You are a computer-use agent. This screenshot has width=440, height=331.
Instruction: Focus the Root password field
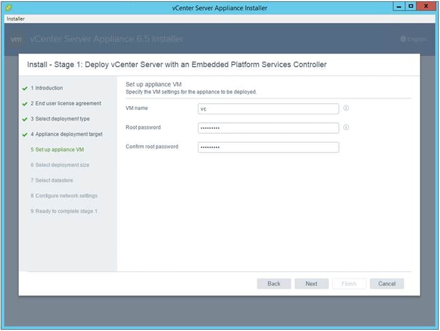(x=268, y=128)
